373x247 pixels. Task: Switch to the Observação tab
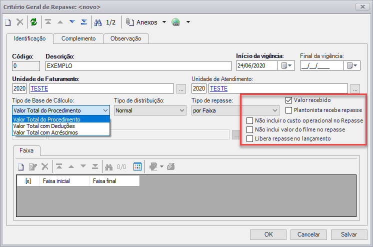[x=125, y=38]
